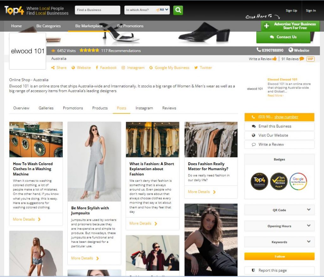Open Google My Business link
Screen dimensions: 324x277
pos(169,68)
